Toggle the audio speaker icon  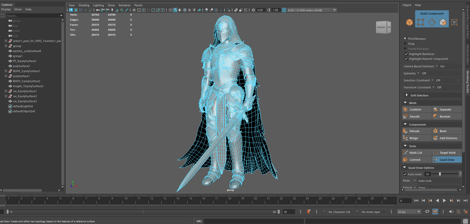tap(451, 212)
